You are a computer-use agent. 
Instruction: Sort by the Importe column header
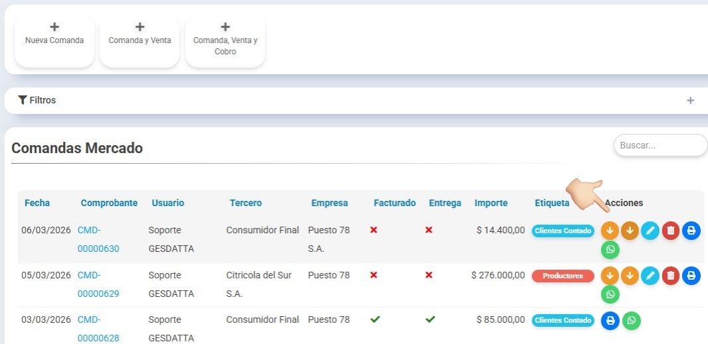[x=491, y=203]
